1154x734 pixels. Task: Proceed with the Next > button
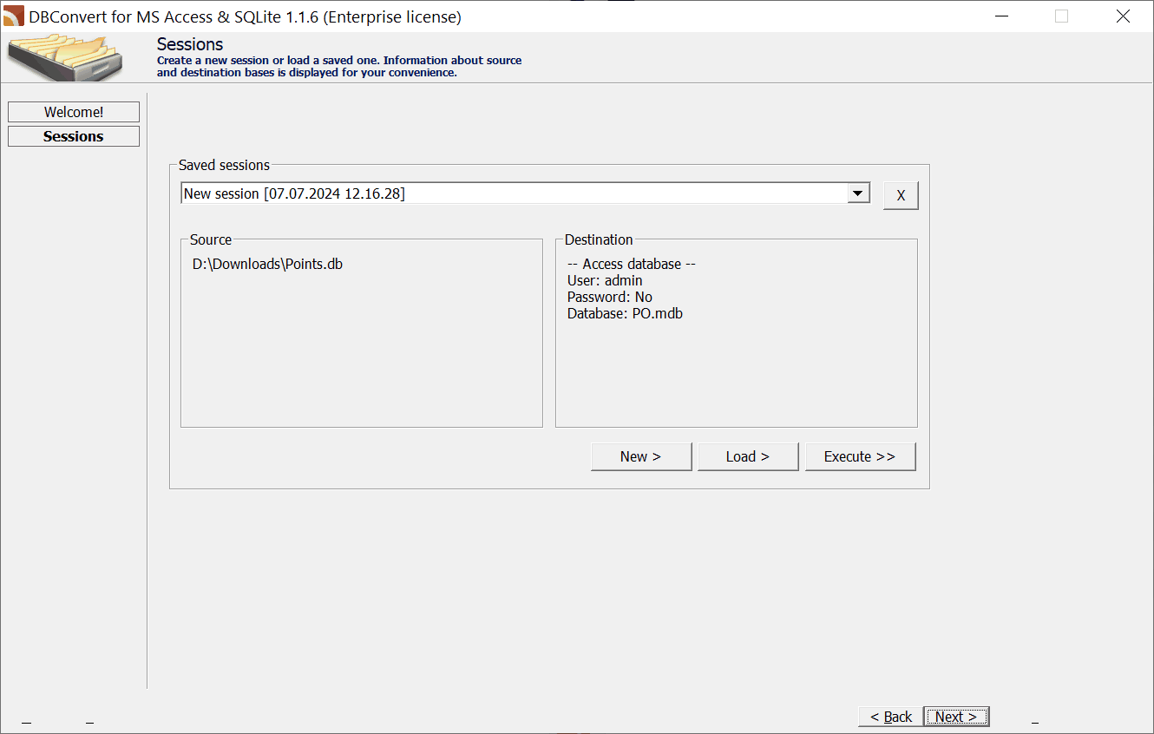pos(956,717)
